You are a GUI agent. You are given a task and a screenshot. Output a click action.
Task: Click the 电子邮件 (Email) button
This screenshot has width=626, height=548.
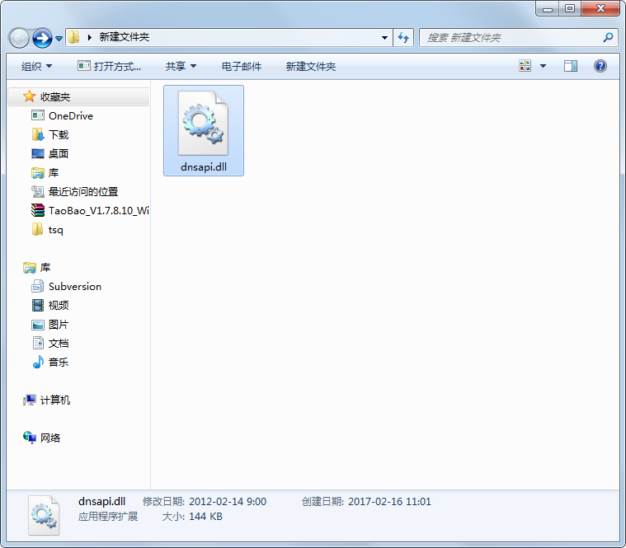[x=242, y=66]
